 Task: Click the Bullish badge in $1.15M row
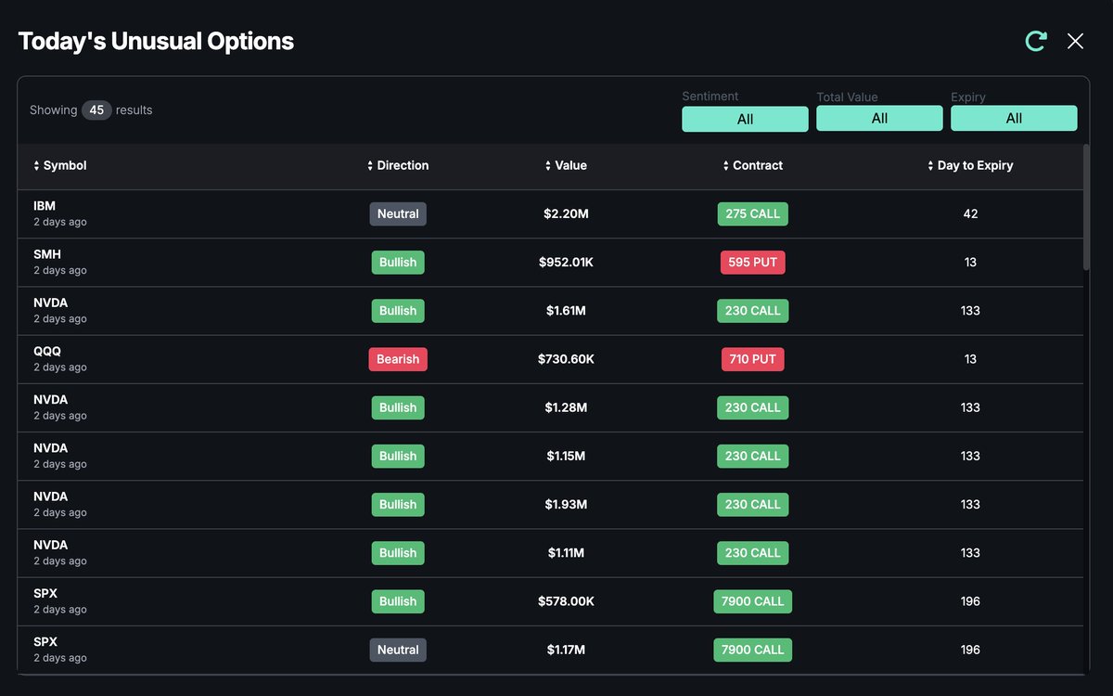tap(398, 456)
